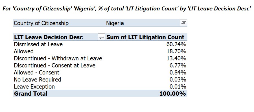Click the Grand Total row label
This screenshot has width=254, height=112.
[31, 94]
